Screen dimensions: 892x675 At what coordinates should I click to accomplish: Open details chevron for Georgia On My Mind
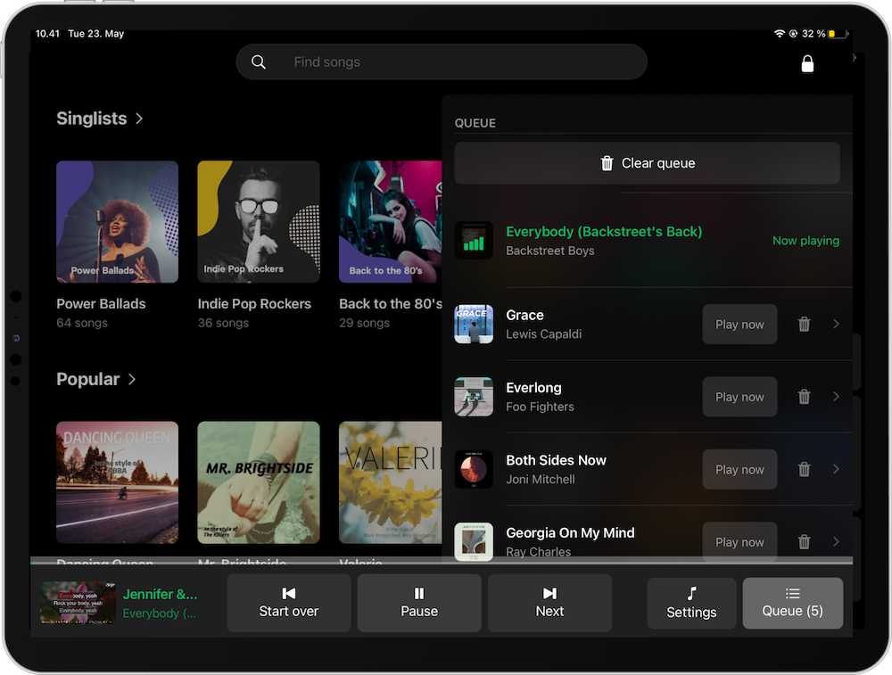click(837, 541)
